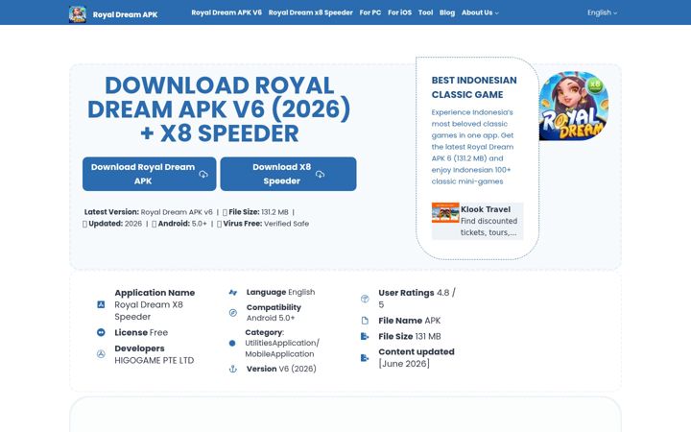This screenshot has height=432, width=691.
Task: Click the 'Language English' text
Action: pos(280,292)
